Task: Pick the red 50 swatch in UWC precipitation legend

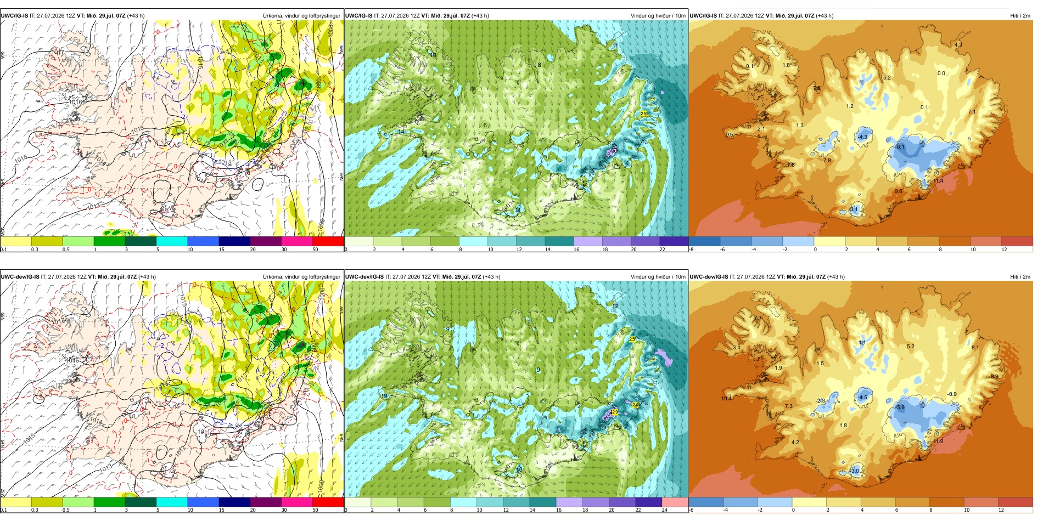Action: coord(328,241)
